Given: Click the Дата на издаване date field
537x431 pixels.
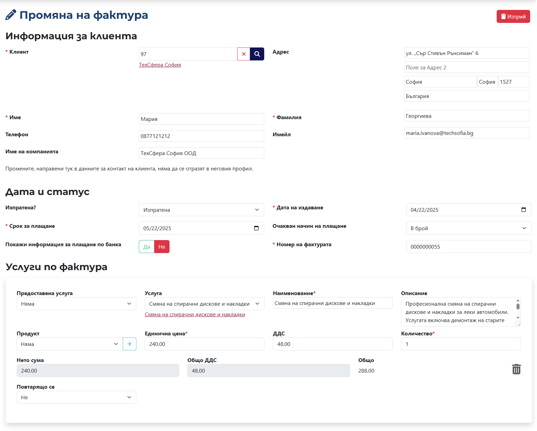Looking at the screenshot, I should click(x=469, y=210).
